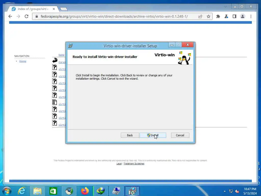This screenshot has height=196, width=261.
Task: Switch to the Chromium browser taskbar icon
Action: [x=69, y=191]
